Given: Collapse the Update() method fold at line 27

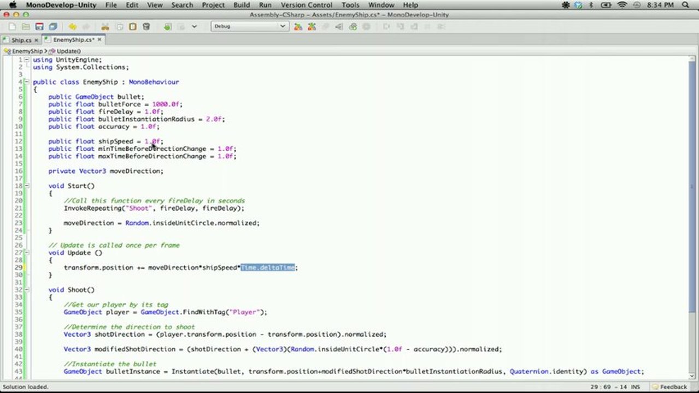Looking at the screenshot, I should coord(26,253).
